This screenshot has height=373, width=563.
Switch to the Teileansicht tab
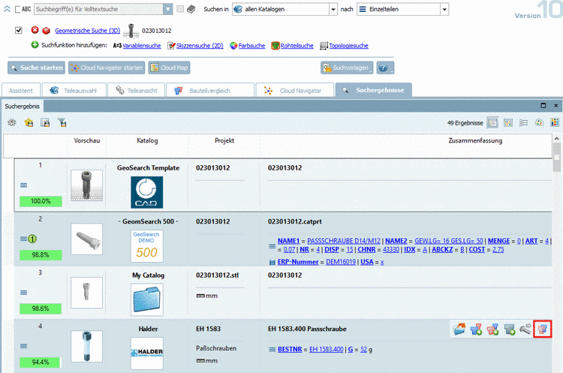coord(137,91)
